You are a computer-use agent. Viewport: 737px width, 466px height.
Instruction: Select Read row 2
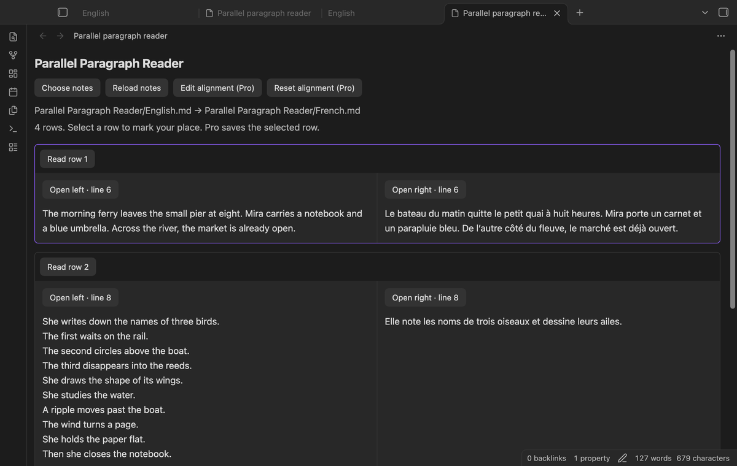coord(68,267)
